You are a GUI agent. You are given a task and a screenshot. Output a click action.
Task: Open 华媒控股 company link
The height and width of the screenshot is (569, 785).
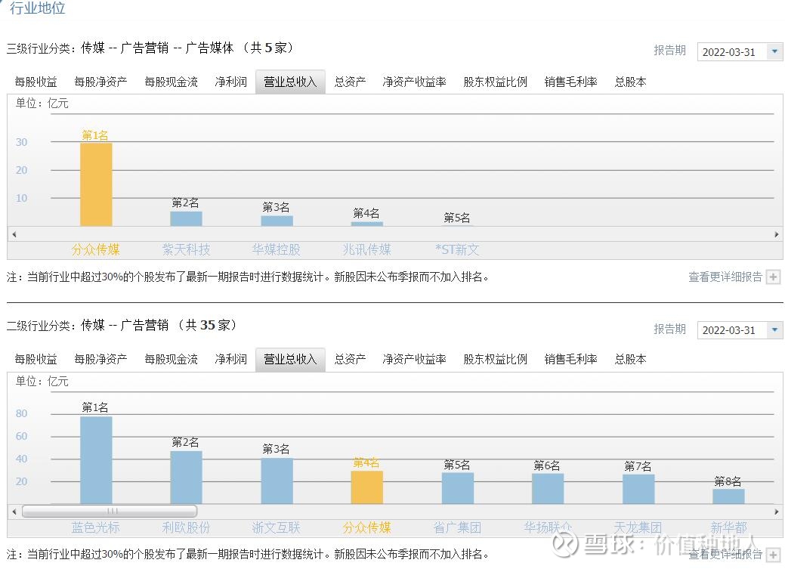(x=277, y=249)
